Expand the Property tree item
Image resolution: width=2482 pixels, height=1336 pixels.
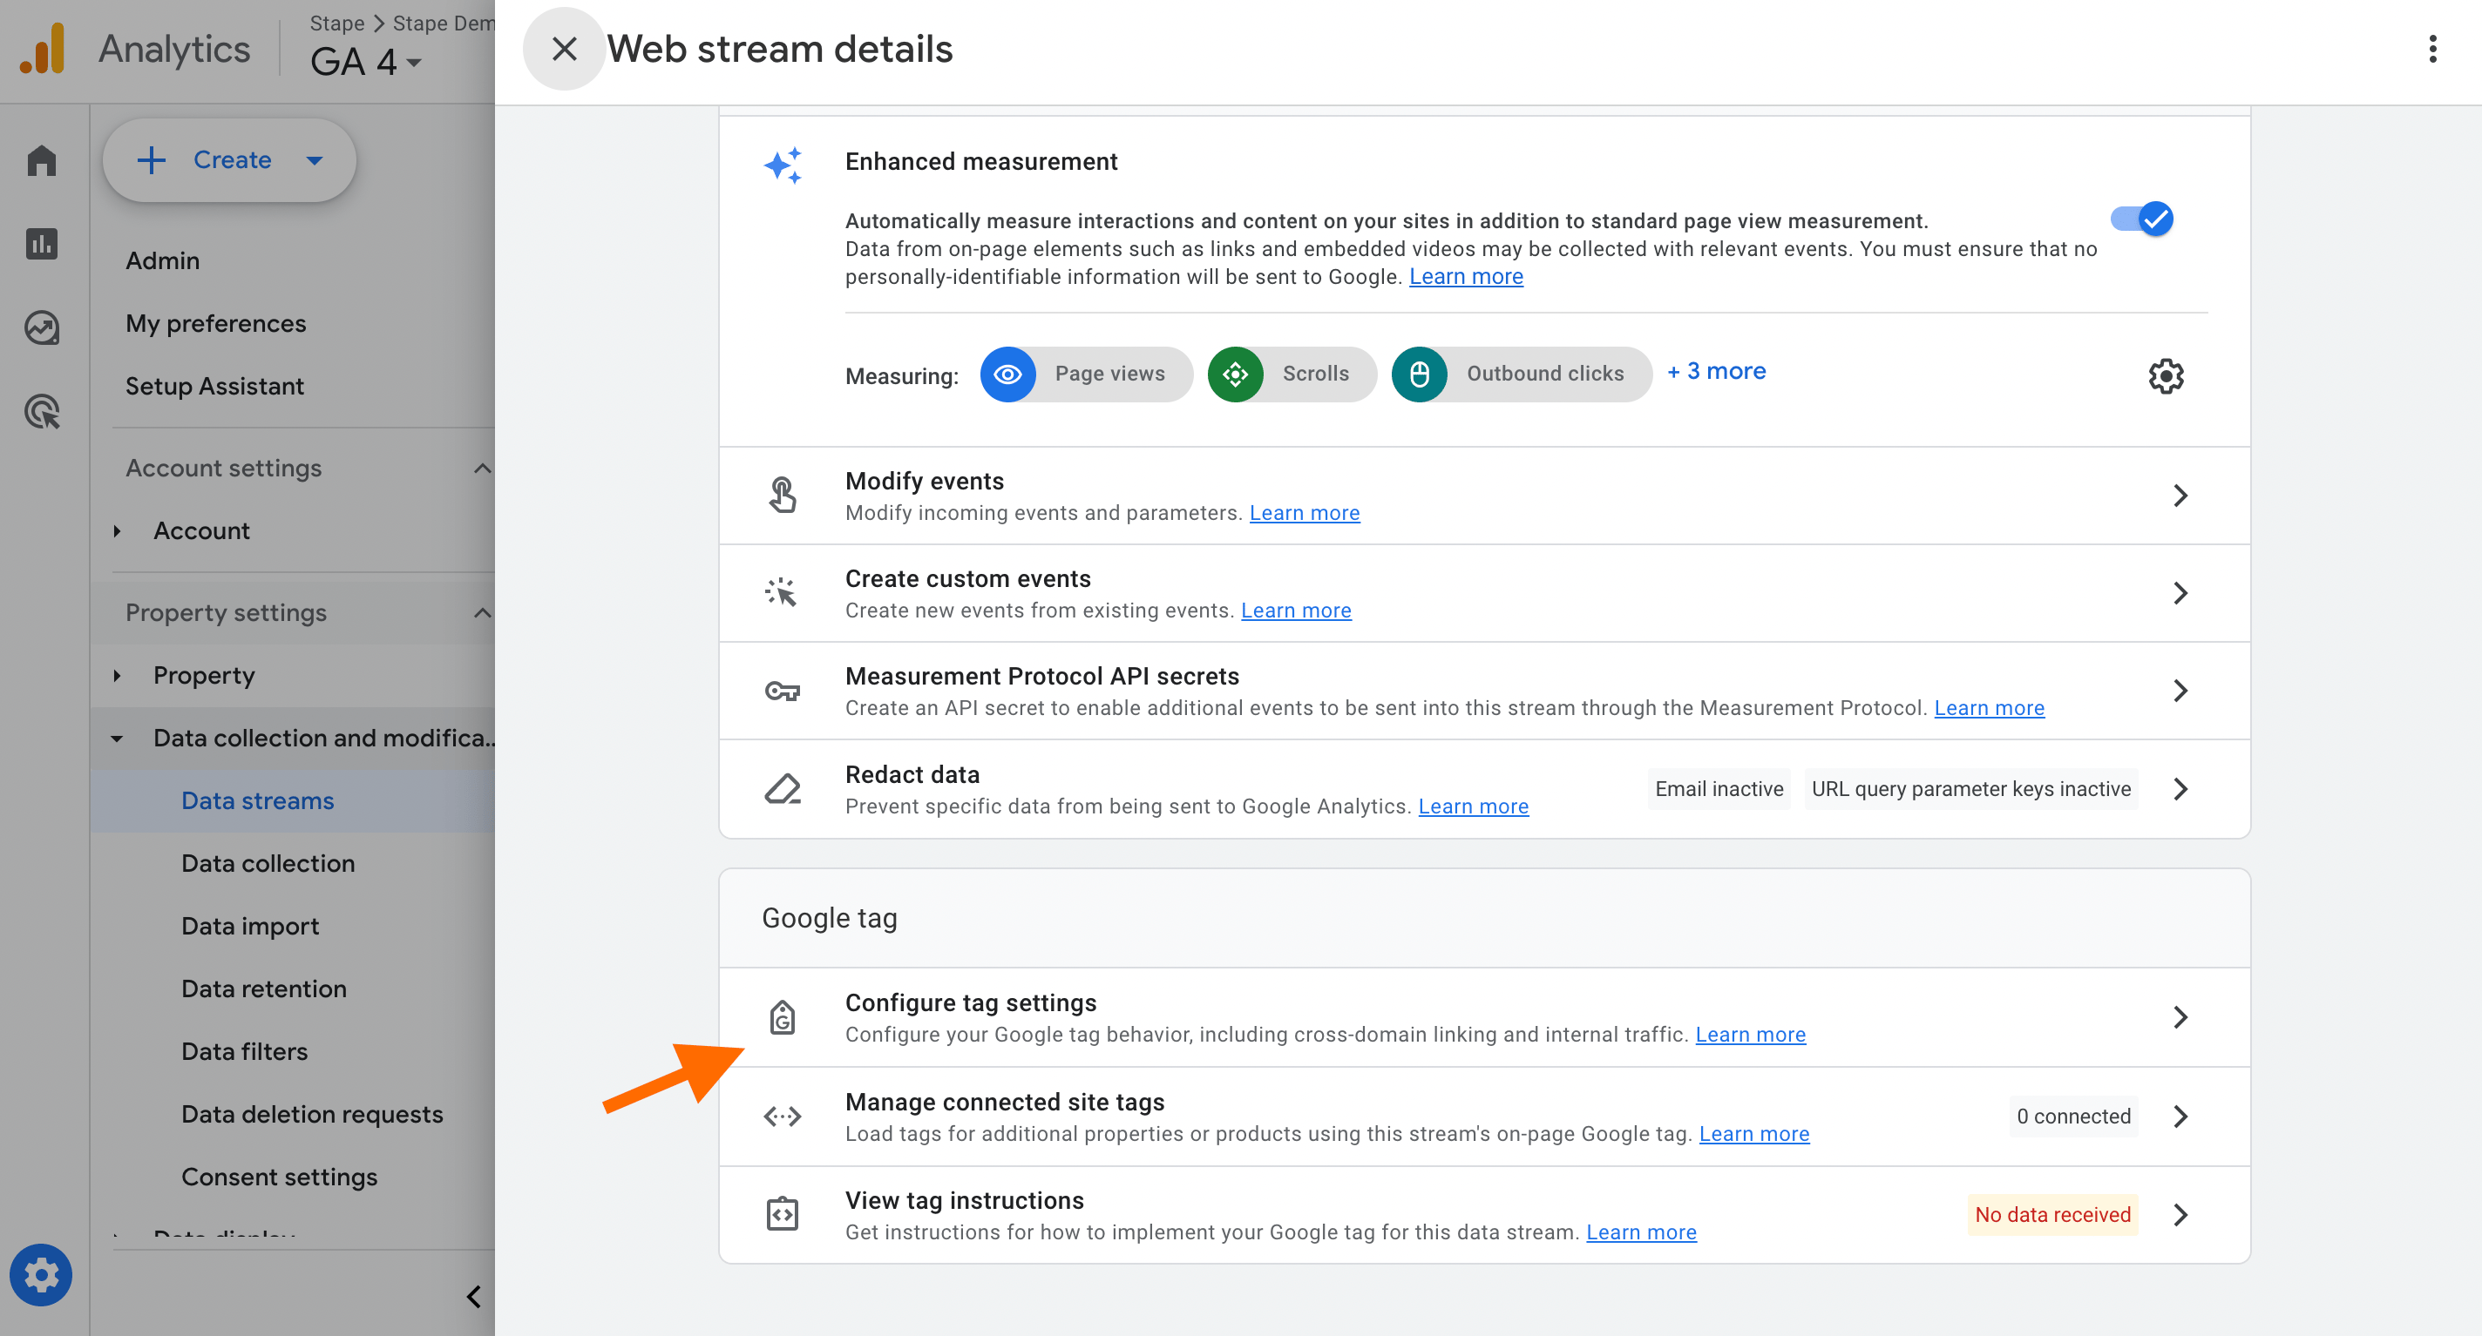pyautogui.click(x=117, y=675)
